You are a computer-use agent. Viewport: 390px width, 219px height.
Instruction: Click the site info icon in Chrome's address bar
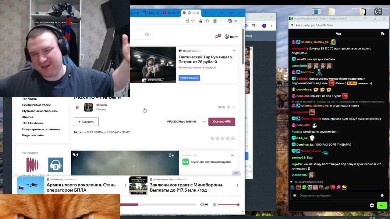[x=292, y=25]
